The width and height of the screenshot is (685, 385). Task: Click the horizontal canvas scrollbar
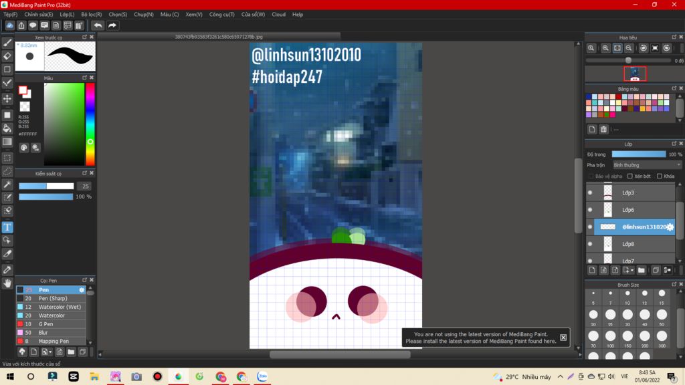click(340, 354)
